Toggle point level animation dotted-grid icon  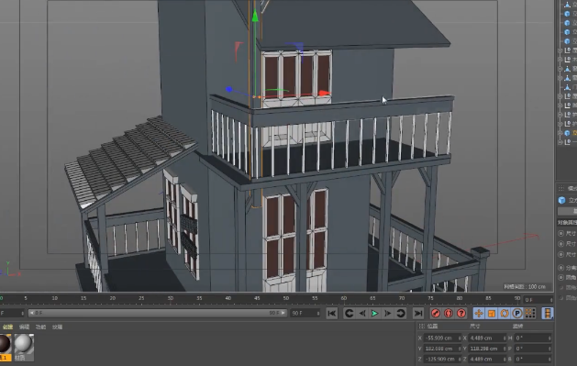[530, 314]
